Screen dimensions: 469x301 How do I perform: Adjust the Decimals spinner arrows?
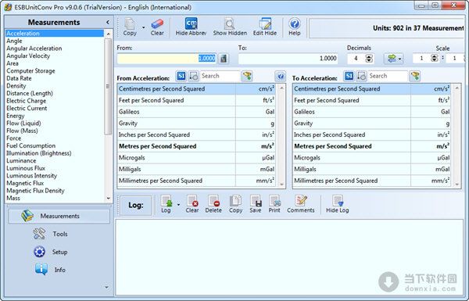tap(369, 59)
